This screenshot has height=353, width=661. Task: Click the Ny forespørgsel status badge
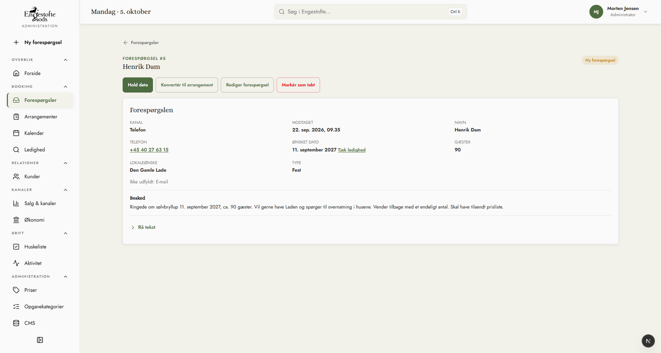click(600, 60)
